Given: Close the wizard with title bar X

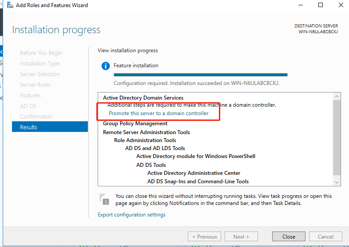Looking at the screenshot, I should click(x=341, y=5).
